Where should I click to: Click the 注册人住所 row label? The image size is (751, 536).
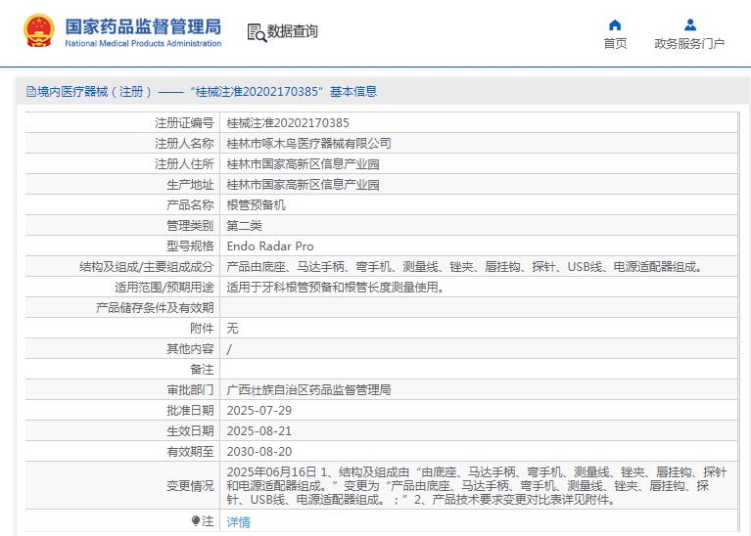click(184, 164)
